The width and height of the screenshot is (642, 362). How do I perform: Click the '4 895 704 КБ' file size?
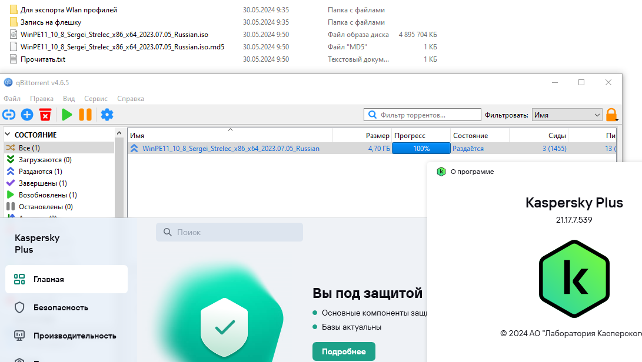click(x=418, y=34)
